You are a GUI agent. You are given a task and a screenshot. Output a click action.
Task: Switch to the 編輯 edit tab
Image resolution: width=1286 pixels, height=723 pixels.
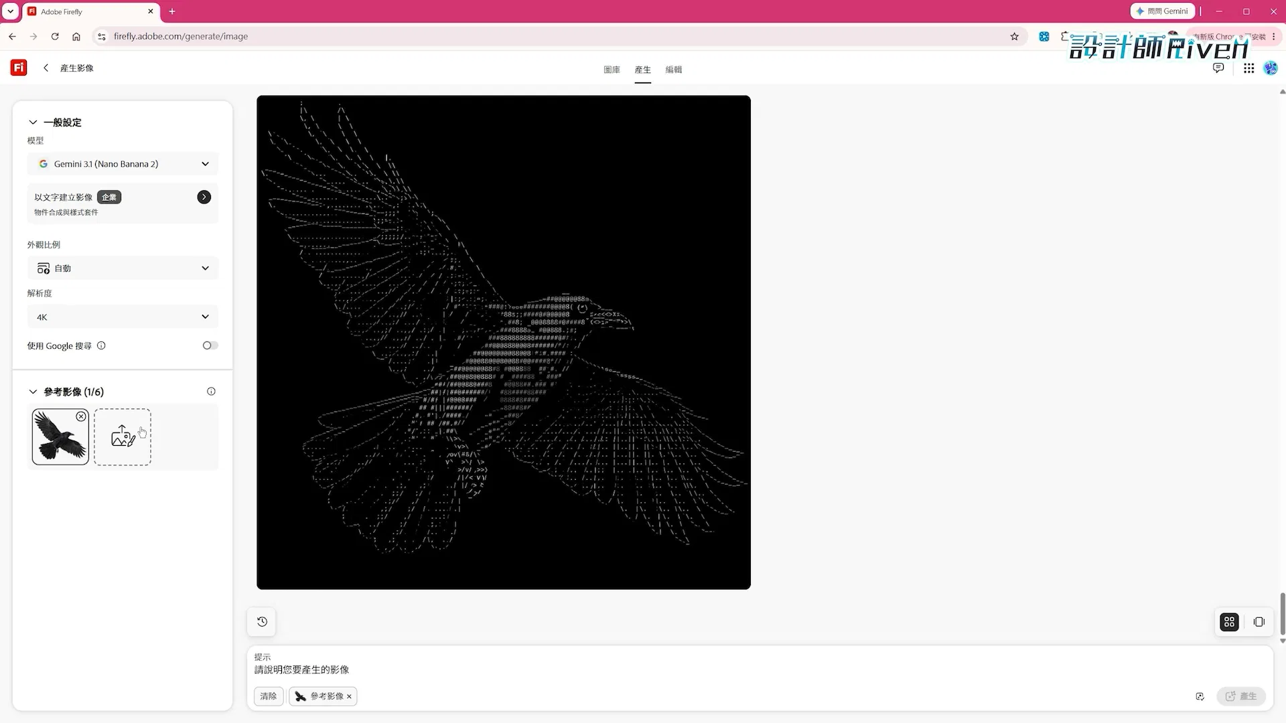(x=674, y=70)
